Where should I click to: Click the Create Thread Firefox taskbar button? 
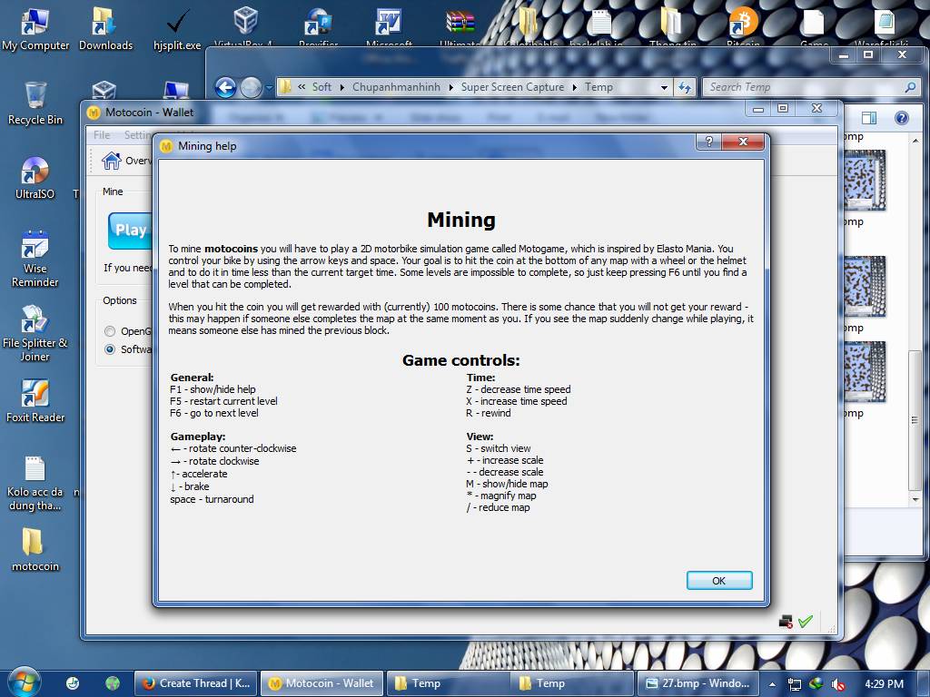pyautogui.click(x=197, y=683)
